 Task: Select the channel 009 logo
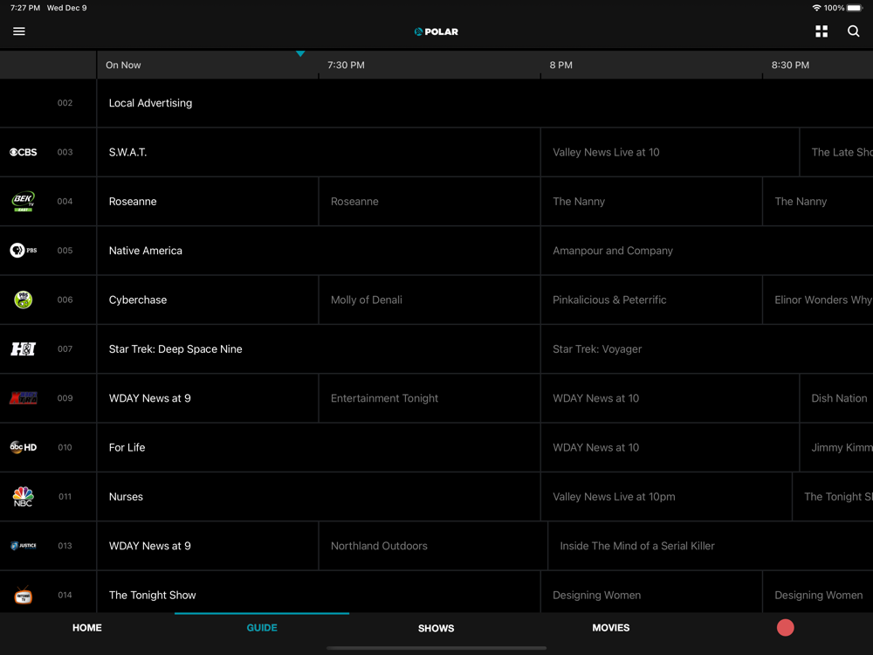[x=24, y=397]
